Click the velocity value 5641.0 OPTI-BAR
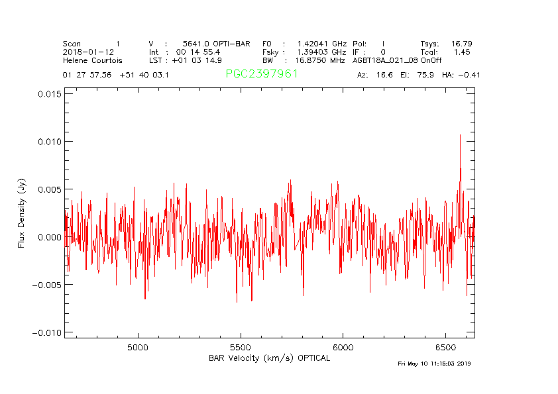 pos(217,44)
